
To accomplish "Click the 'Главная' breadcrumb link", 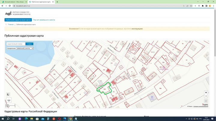I will [x=11, y=24].
